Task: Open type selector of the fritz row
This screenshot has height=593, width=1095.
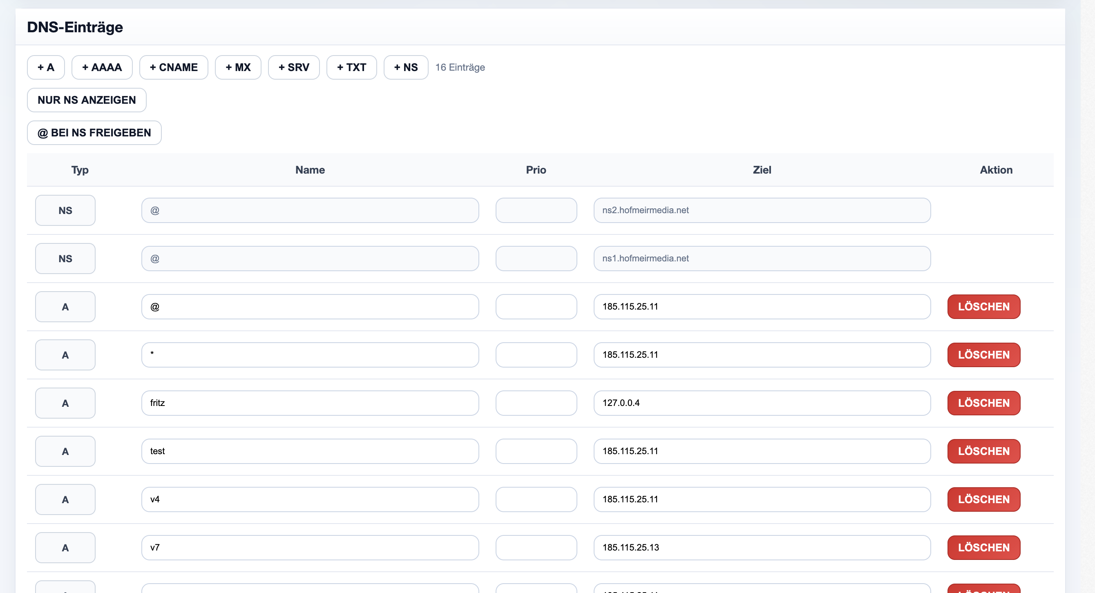Action: 65,403
